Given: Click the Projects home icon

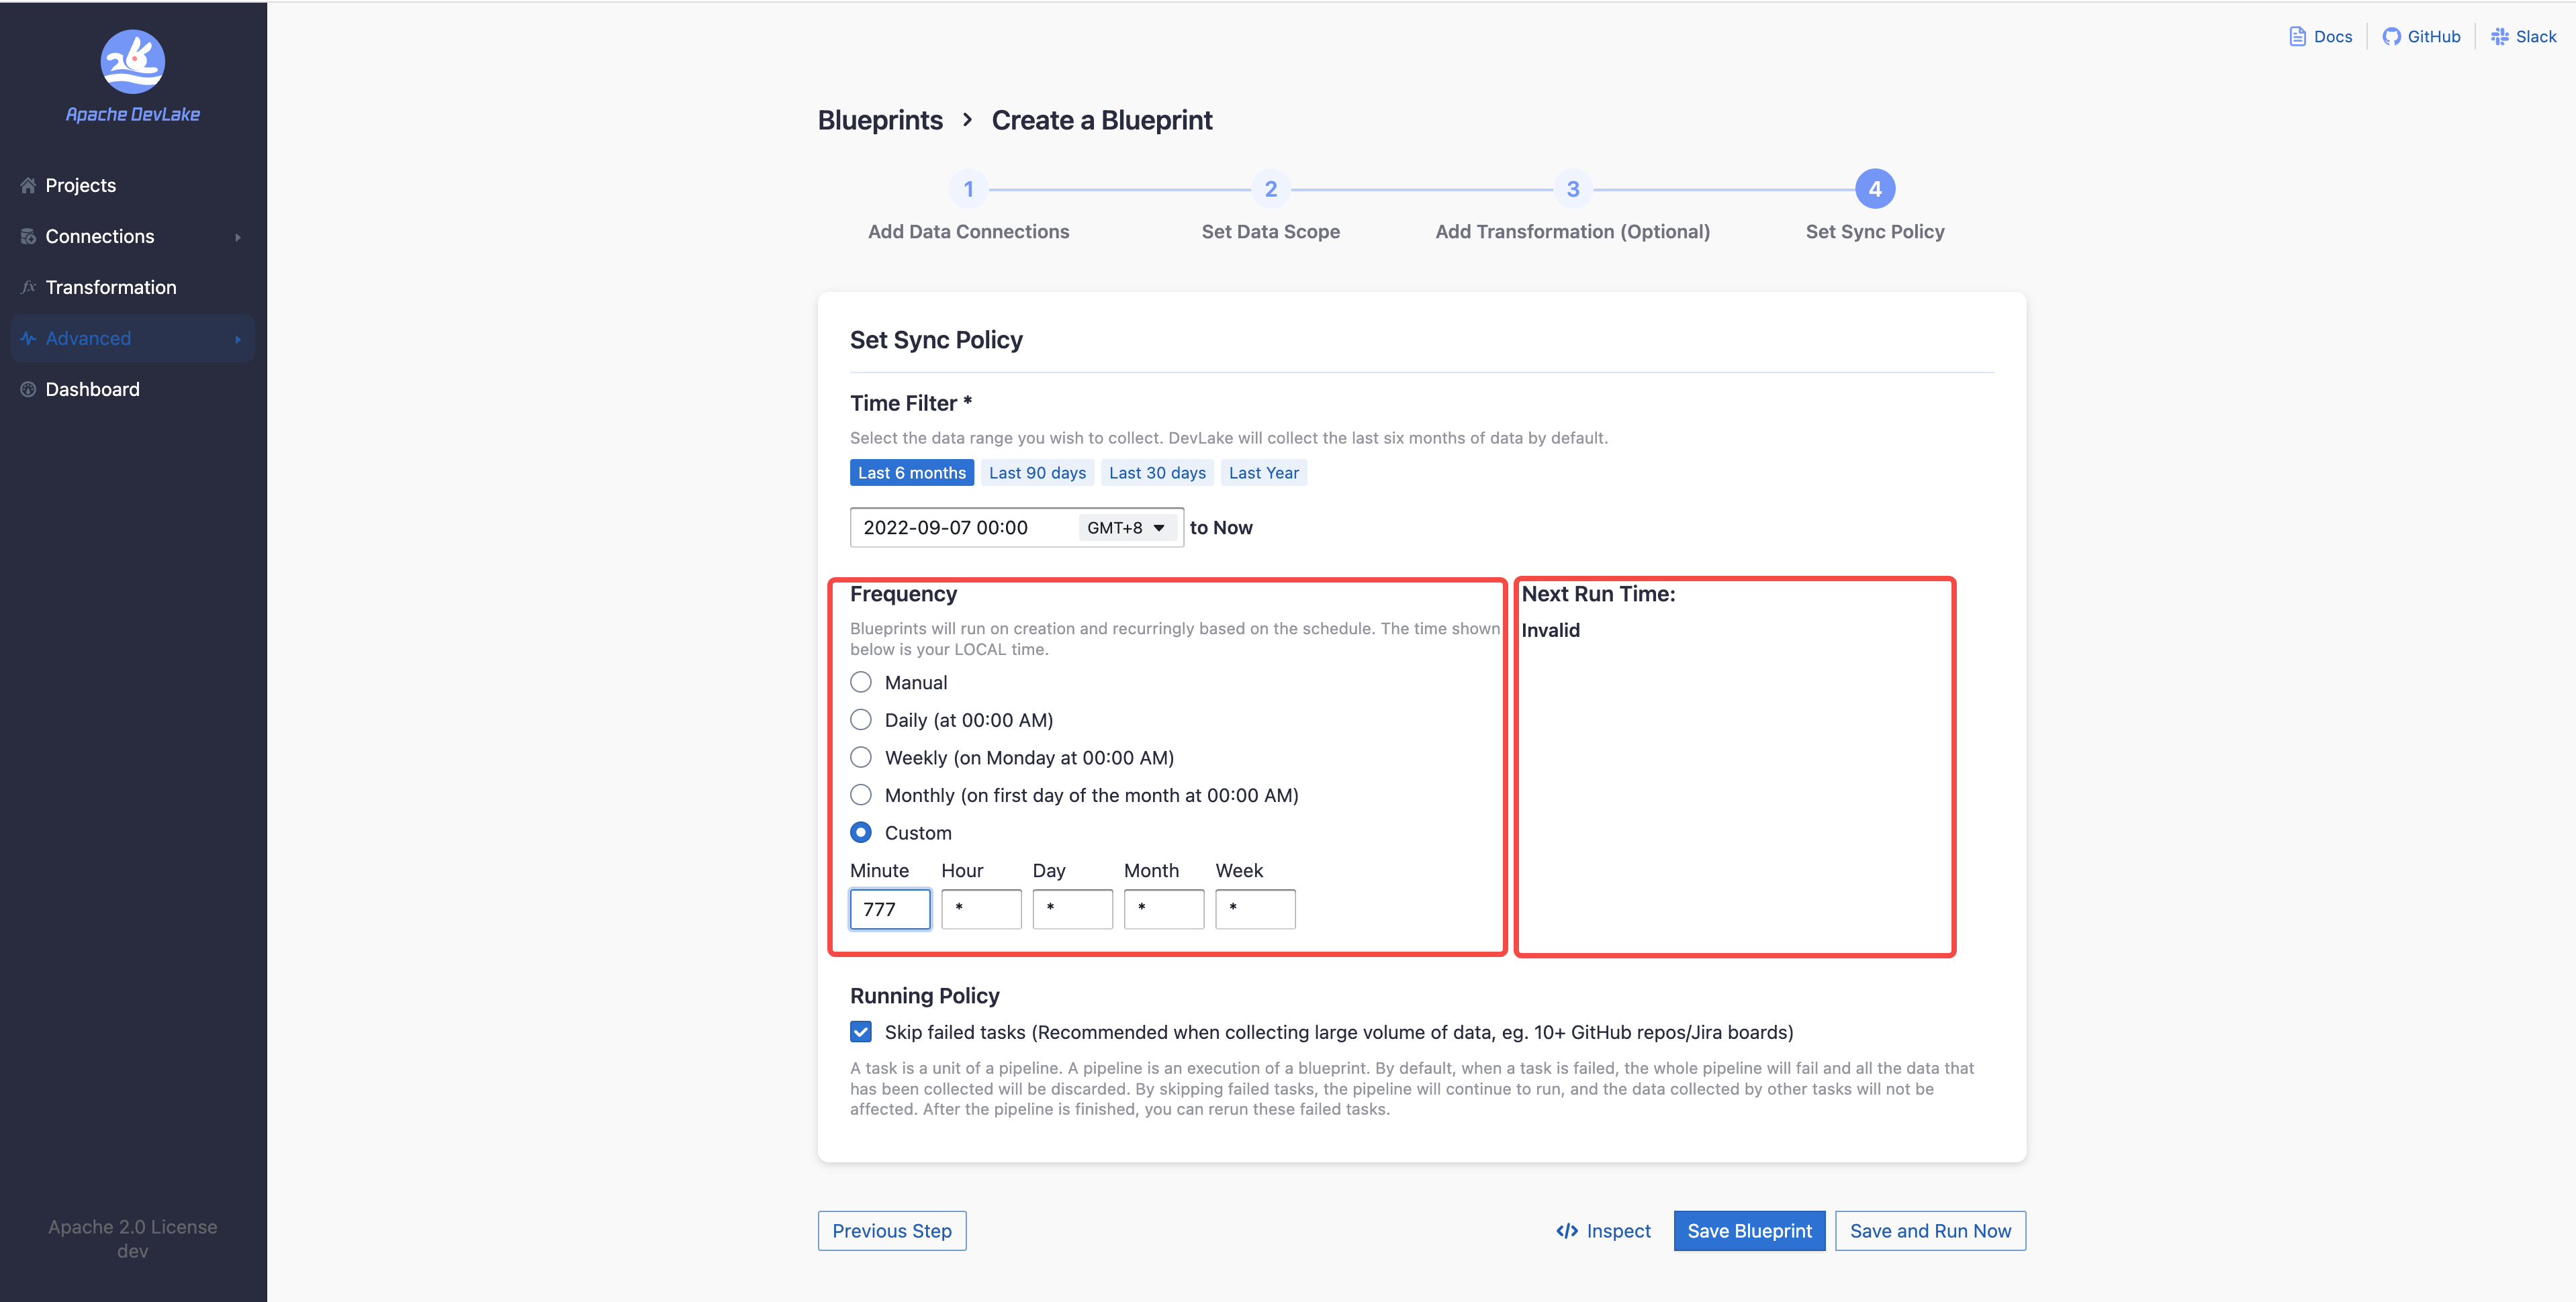Looking at the screenshot, I should [28, 186].
